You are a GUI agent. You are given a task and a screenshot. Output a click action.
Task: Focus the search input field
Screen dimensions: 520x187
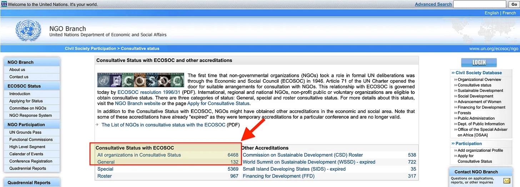pos(480,4)
